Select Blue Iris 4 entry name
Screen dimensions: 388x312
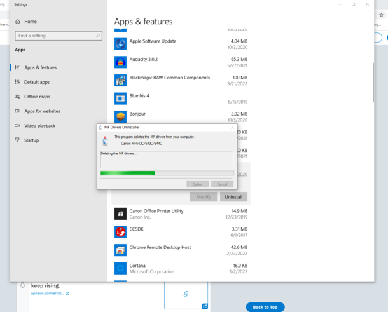[139, 96]
